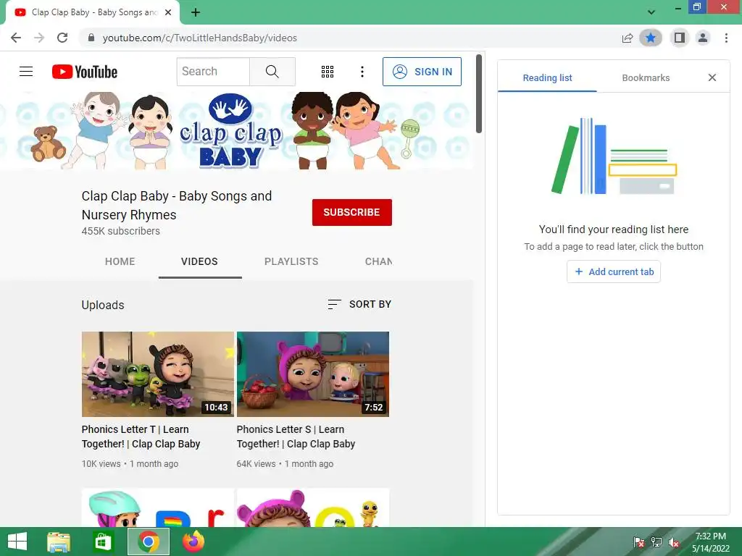This screenshot has width=742, height=556.
Task: Click the 10K views 1 month ago text
Action: [130, 464]
